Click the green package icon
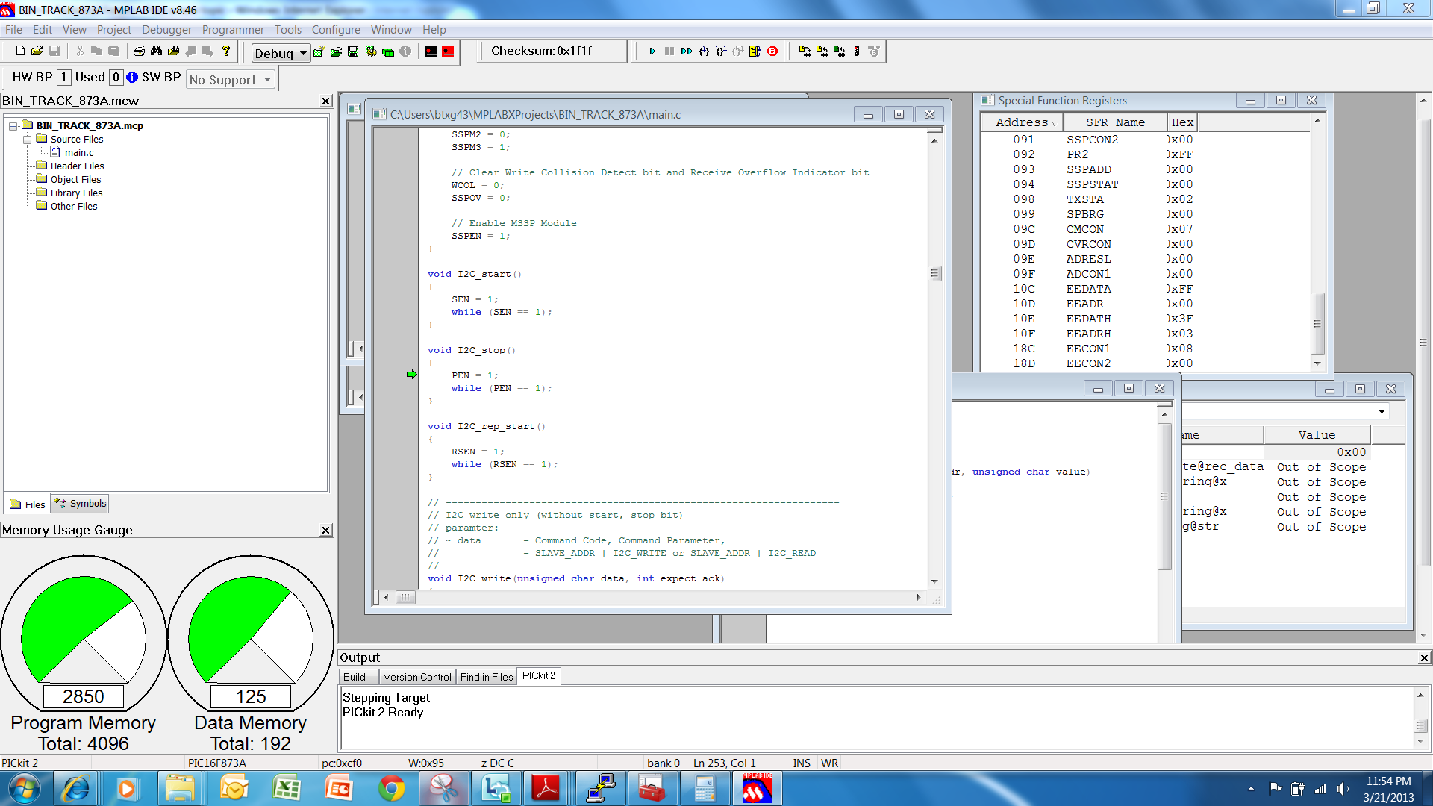This screenshot has width=1433, height=806. tap(388, 51)
